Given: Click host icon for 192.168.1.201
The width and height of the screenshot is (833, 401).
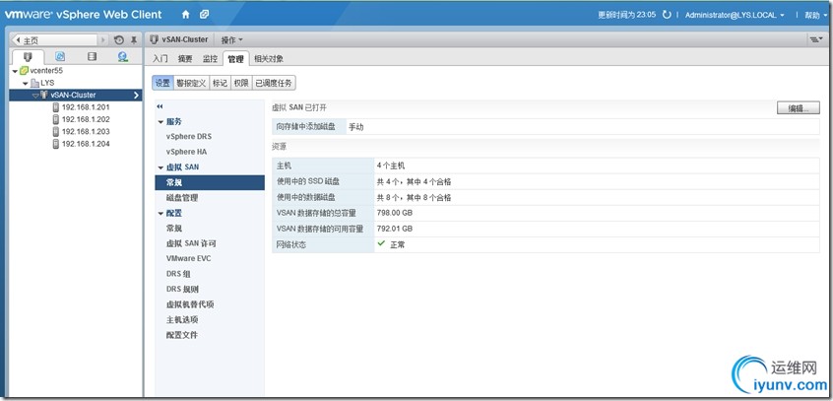Looking at the screenshot, I should click(56, 106).
